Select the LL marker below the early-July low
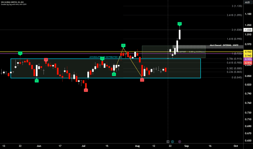The height and width of the screenshot is (149, 253). [x=86, y=90]
